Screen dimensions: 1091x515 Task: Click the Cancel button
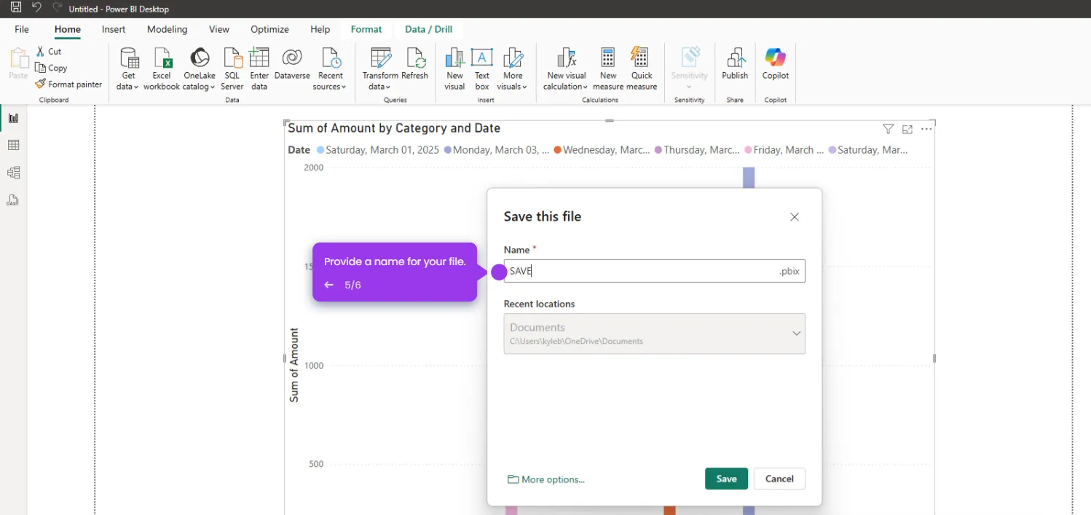(x=779, y=479)
